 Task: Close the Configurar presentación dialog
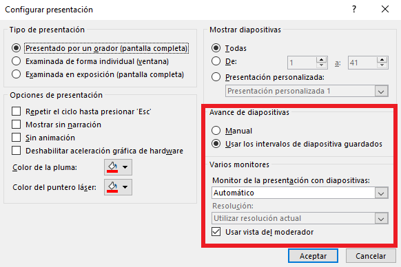pyautogui.click(x=385, y=10)
